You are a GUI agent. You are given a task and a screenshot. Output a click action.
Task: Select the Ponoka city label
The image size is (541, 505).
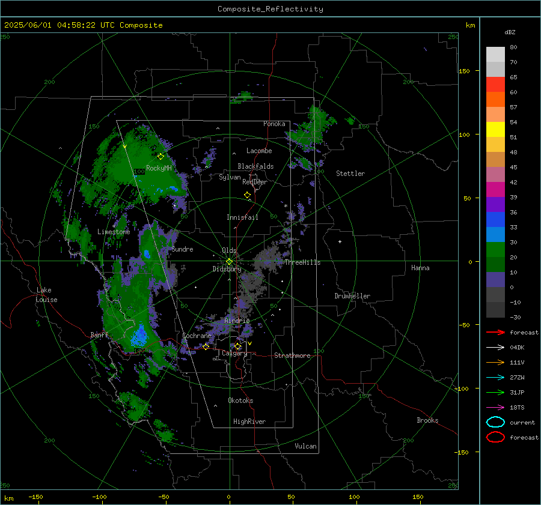point(274,124)
